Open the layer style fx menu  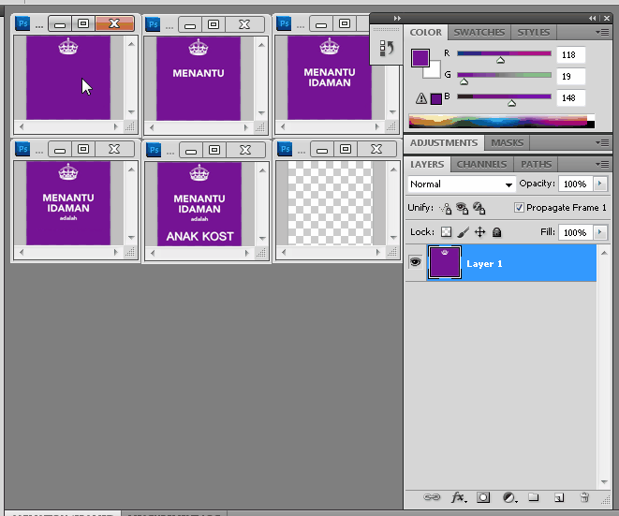coord(458,497)
